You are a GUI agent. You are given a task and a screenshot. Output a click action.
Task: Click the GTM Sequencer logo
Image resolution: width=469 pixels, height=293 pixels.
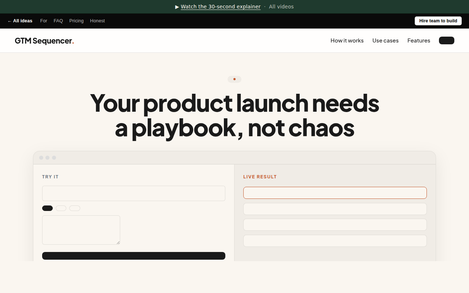tap(44, 41)
